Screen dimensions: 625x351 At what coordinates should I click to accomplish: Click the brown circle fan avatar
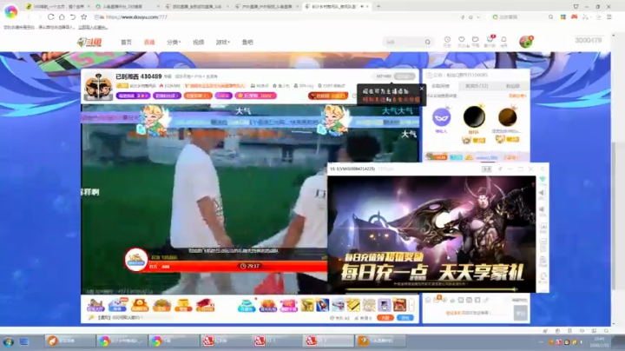(x=508, y=117)
